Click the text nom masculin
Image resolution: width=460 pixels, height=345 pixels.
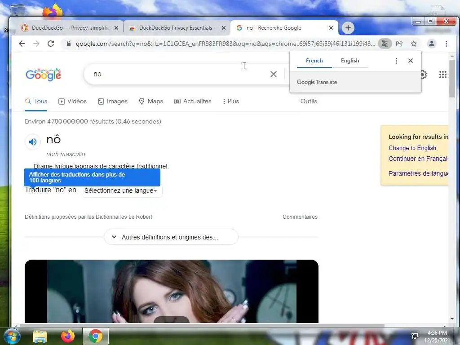pos(66,155)
